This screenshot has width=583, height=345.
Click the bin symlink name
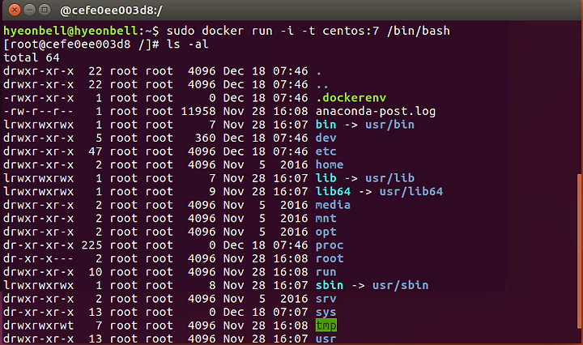point(326,125)
